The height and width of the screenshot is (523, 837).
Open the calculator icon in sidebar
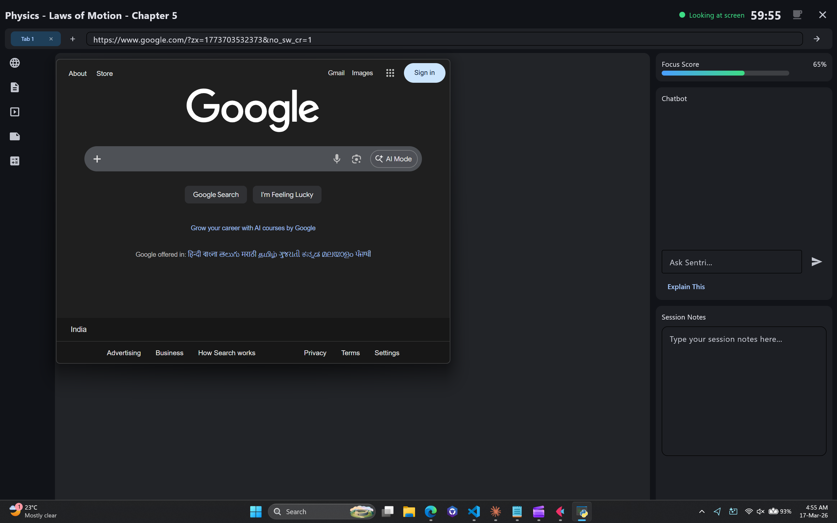[x=14, y=161]
